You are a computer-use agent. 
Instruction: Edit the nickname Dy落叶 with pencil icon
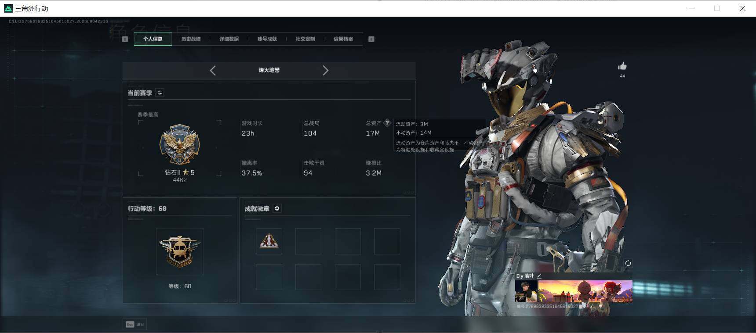tap(539, 276)
